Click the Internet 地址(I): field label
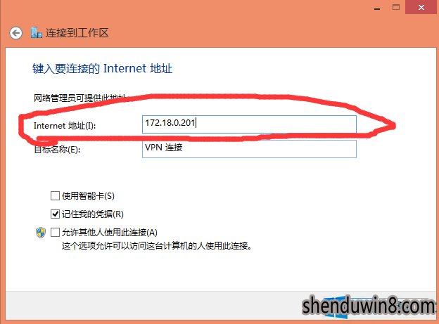The image size is (439, 324). 65,126
